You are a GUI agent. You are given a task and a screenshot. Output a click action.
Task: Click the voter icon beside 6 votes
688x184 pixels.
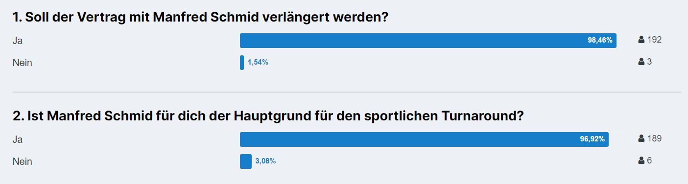point(641,161)
